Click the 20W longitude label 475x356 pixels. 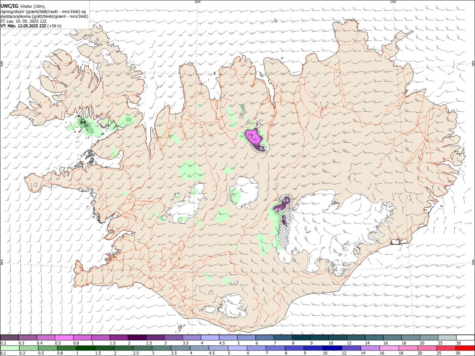coord(197,2)
